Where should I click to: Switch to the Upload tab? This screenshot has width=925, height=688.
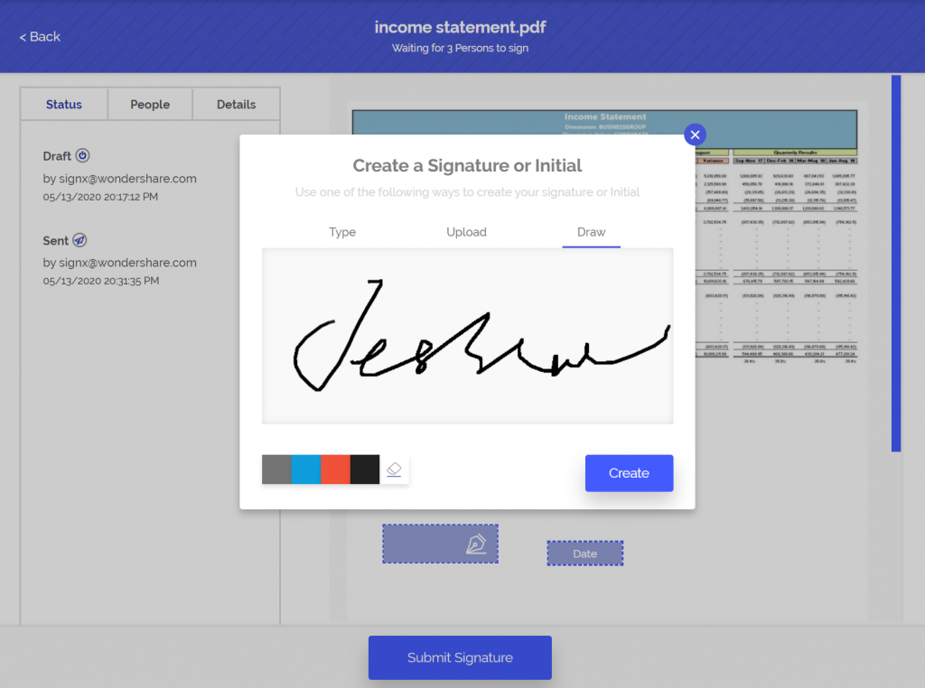click(466, 232)
